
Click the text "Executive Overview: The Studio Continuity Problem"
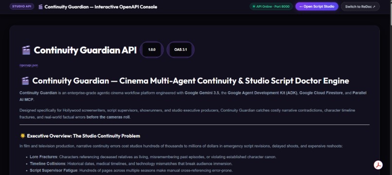click(84, 136)
